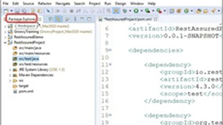Image resolution: width=223 pixels, height=125 pixels.
Task: Toggle Link with Editor in Package Explorer
Action: (58, 19)
